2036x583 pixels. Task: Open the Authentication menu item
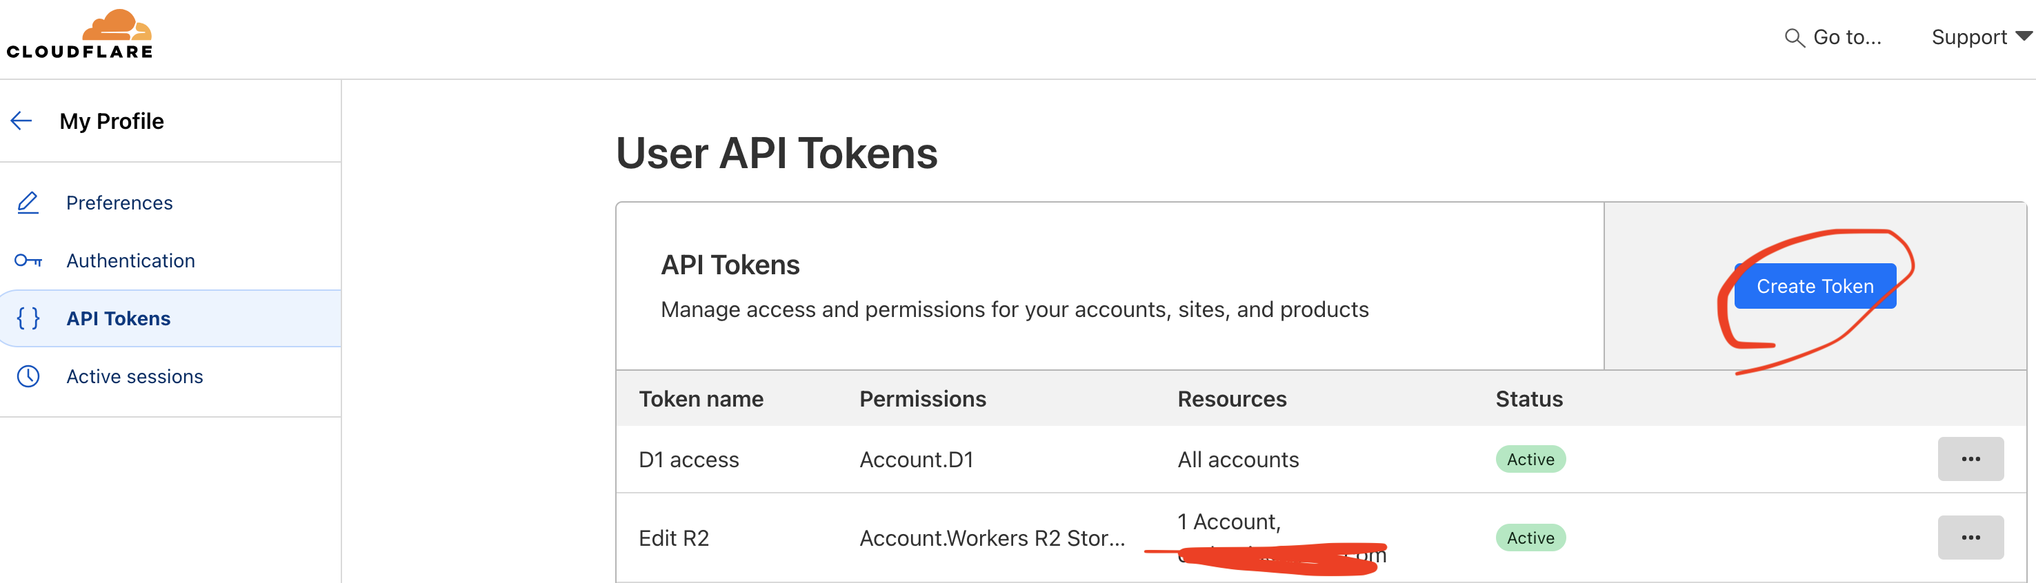(x=130, y=260)
